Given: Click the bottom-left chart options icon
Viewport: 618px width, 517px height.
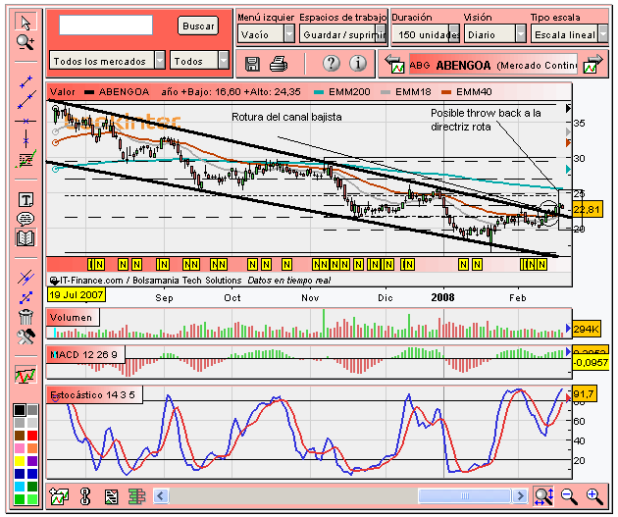Looking at the screenshot, I should click(59, 495).
